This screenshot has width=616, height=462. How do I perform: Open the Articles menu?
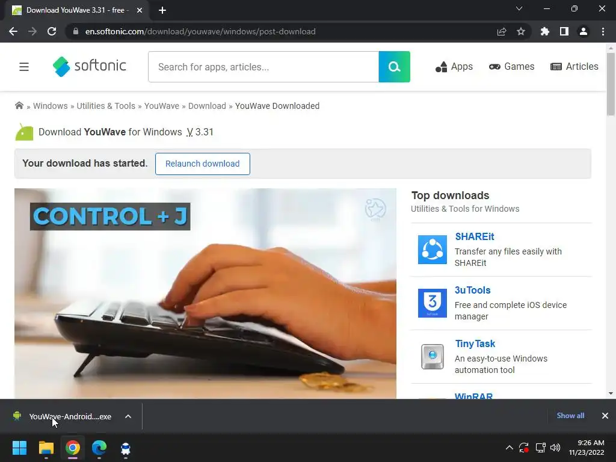pos(574,67)
